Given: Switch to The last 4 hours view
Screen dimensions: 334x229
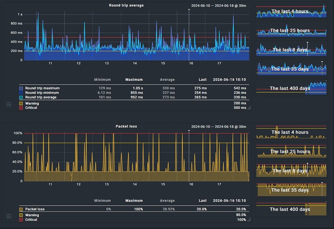Looking at the screenshot, I should click(x=291, y=11).
